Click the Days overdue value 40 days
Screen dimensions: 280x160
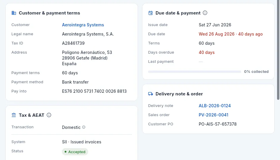tap(207, 52)
